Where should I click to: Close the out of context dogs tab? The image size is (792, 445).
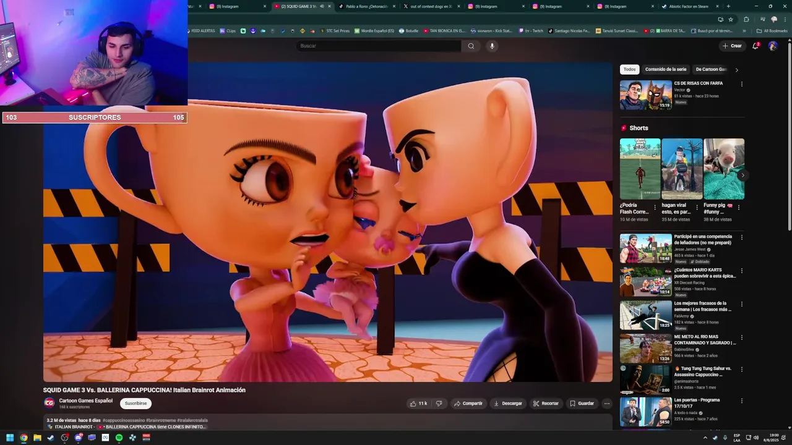click(x=458, y=6)
